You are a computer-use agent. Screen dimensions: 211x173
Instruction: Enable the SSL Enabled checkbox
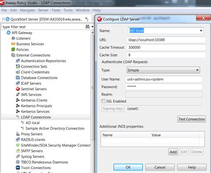coord(103,101)
